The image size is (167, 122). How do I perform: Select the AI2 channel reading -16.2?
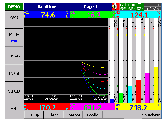[x=92, y=14]
